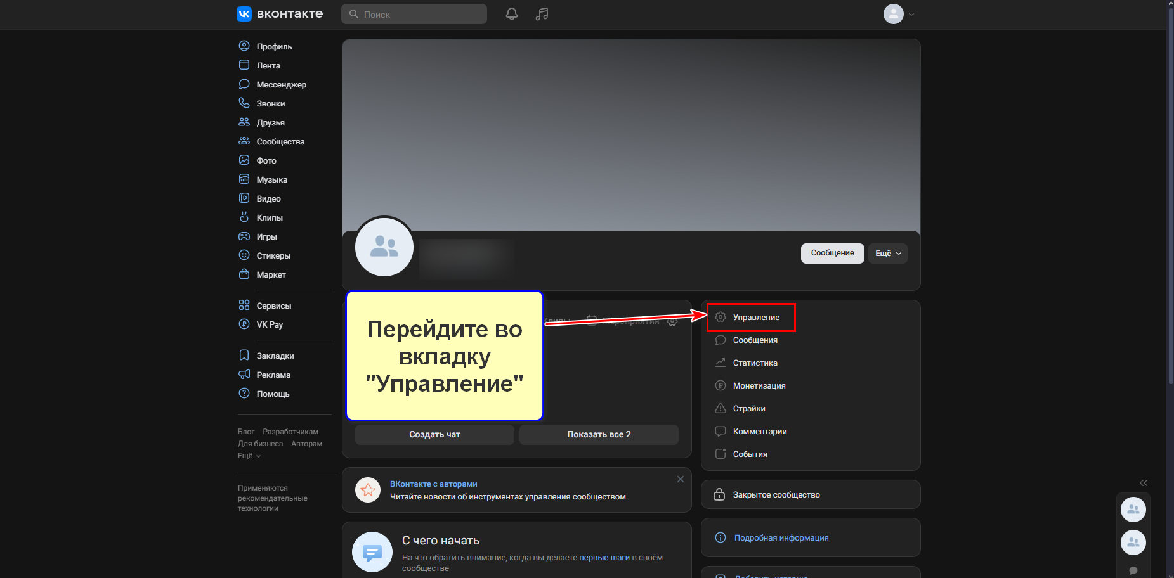
Task: Click the 'С чего начать' chat icon
Action: tap(372, 552)
